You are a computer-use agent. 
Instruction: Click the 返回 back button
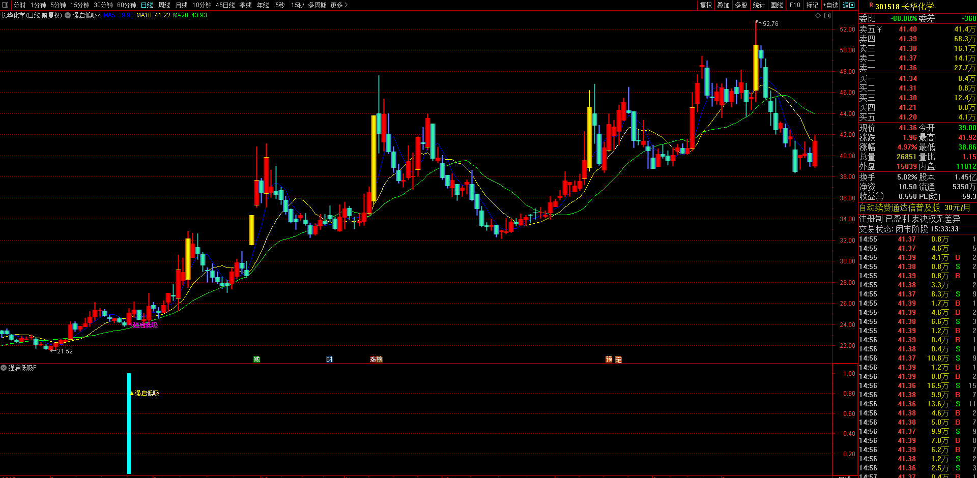(x=848, y=5)
